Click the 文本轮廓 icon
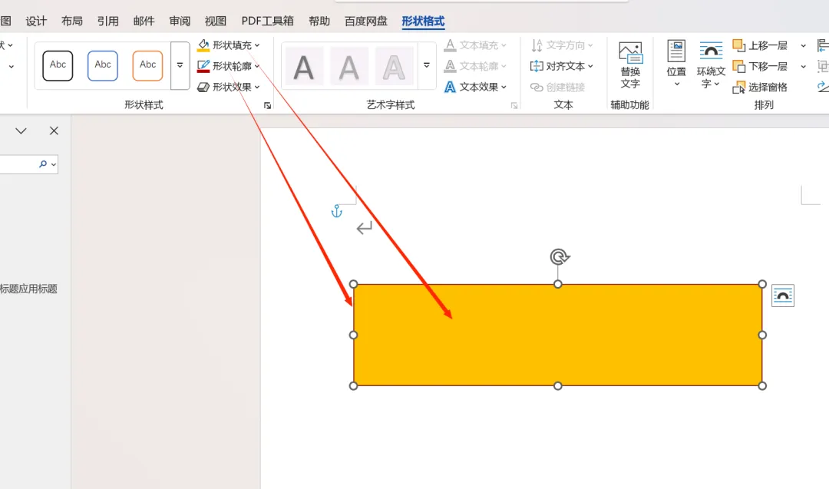829x489 pixels. [x=450, y=66]
